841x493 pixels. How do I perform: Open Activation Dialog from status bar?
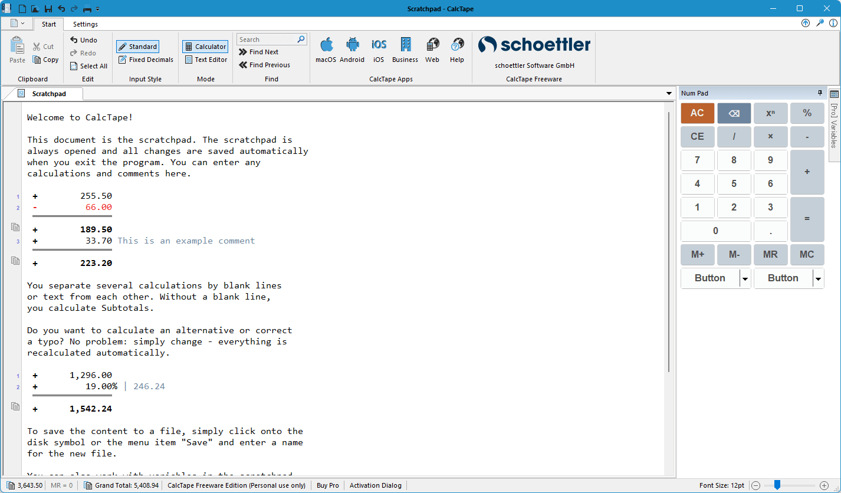(376, 485)
